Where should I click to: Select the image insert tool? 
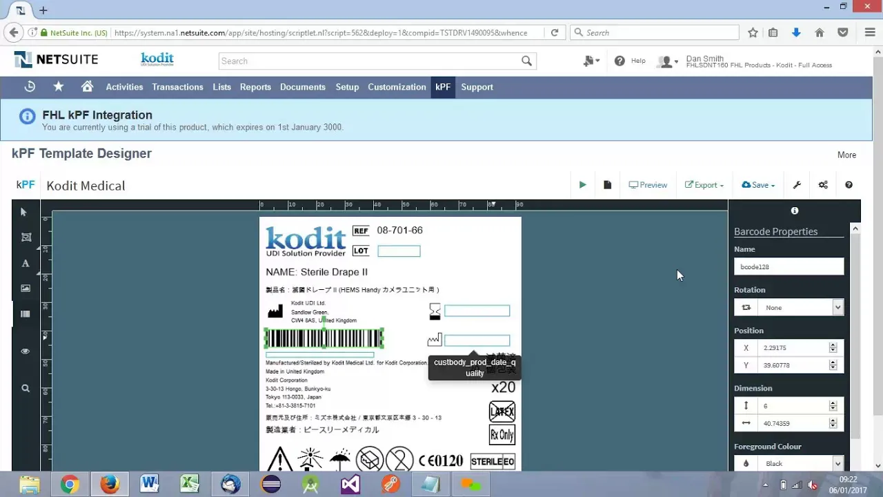pos(26,289)
